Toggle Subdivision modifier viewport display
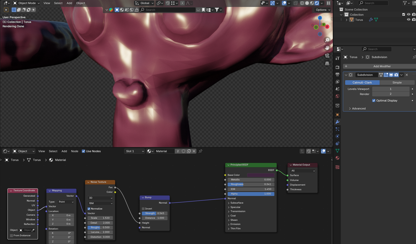Viewport: 416px width, 244px height. click(x=391, y=75)
